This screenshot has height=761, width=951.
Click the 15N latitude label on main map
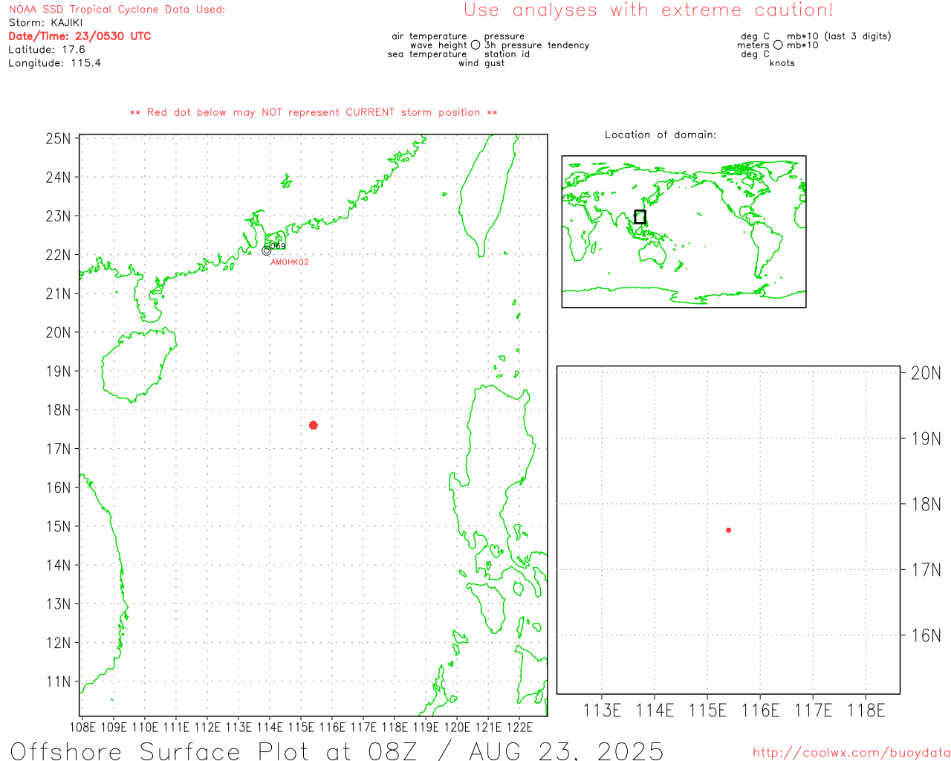(59, 527)
